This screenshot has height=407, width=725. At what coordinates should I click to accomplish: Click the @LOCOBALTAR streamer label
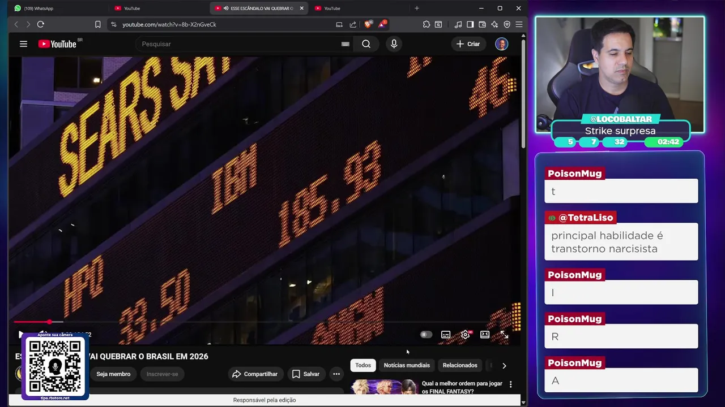coord(621,119)
